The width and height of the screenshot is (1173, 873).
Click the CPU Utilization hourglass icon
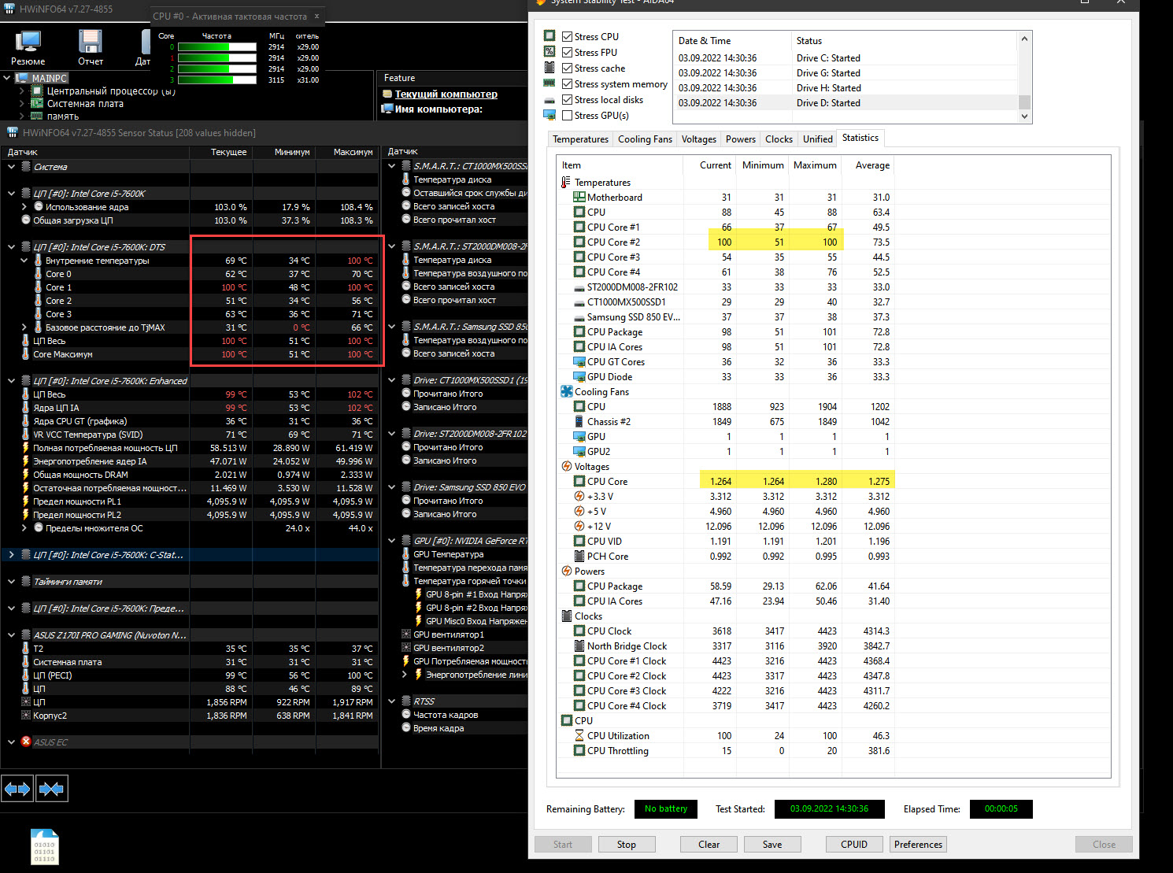[x=579, y=736]
